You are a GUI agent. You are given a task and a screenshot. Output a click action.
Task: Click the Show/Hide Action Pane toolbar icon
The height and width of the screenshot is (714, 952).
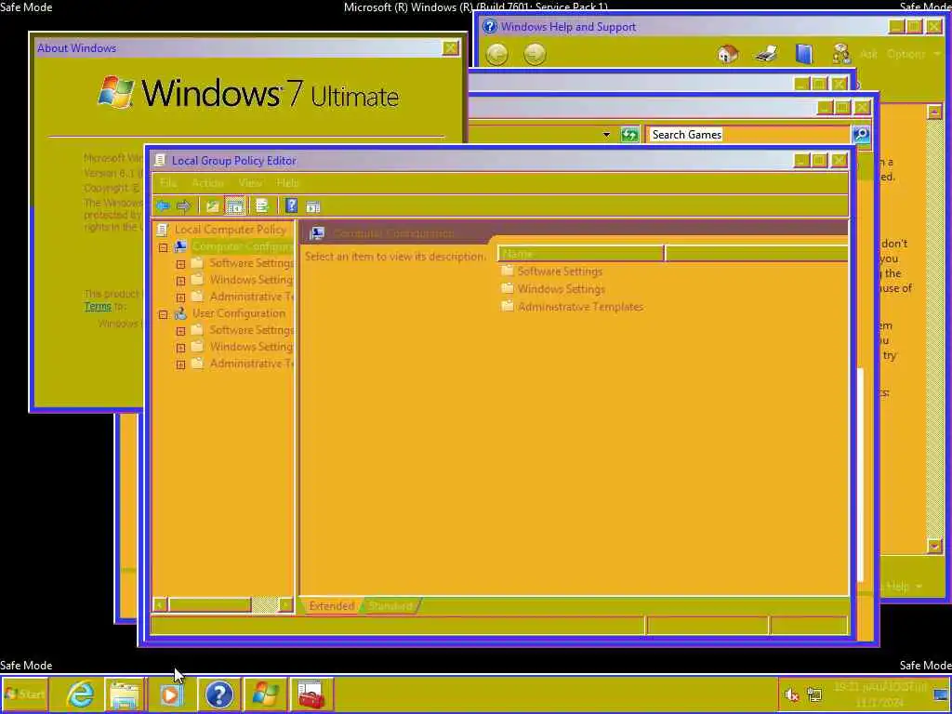coord(313,206)
